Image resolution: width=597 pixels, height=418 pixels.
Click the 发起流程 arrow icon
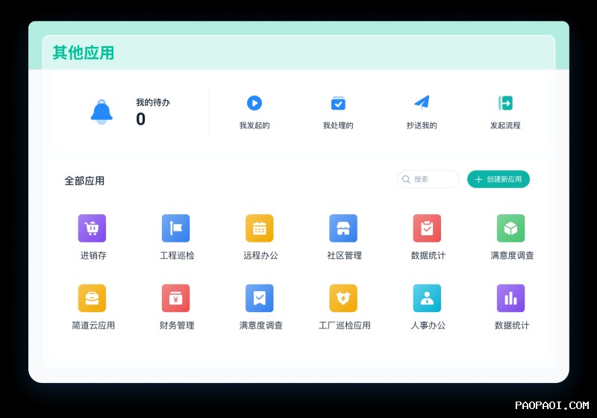pos(505,103)
